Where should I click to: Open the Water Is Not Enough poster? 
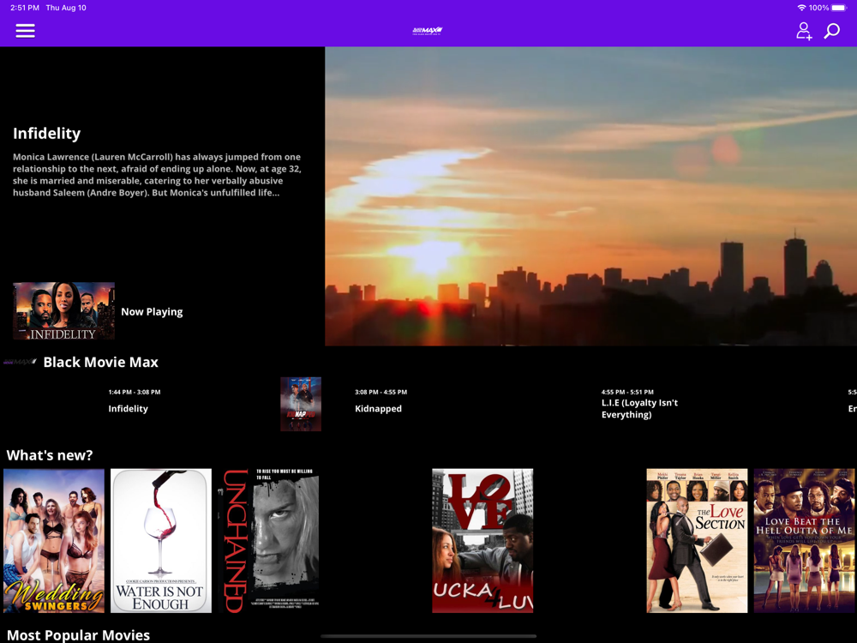tap(161, 541)
